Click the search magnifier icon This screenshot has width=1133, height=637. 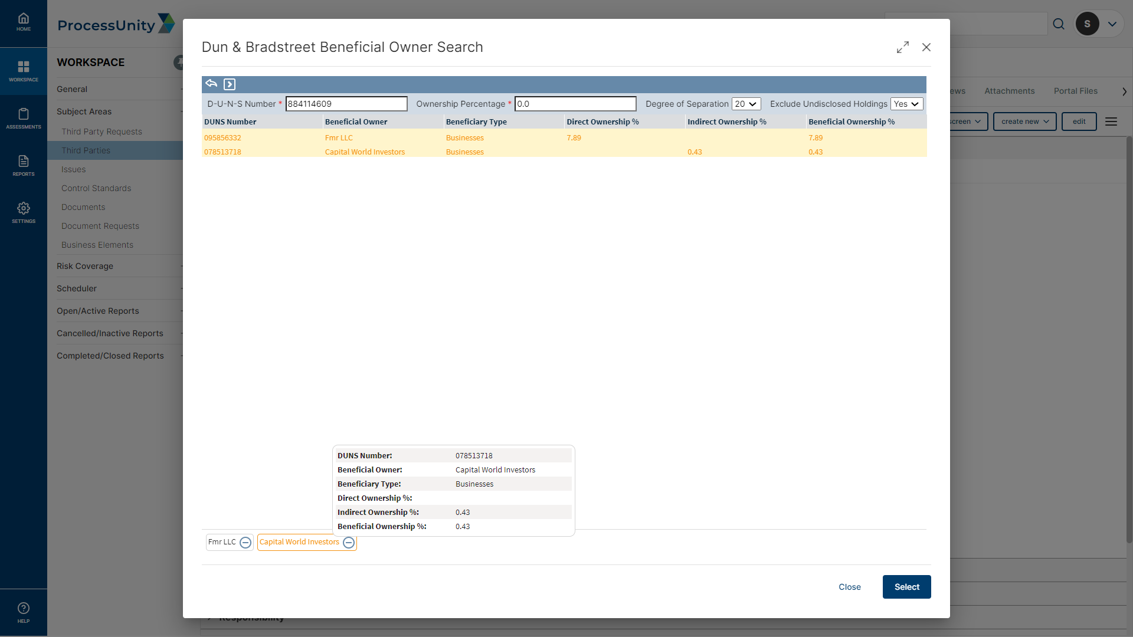point(1059,24)
